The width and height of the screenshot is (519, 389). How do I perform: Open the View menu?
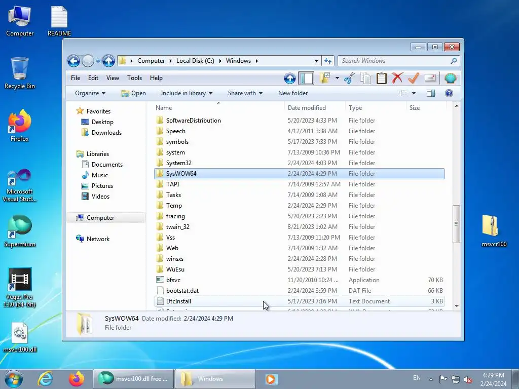[113, 78]
